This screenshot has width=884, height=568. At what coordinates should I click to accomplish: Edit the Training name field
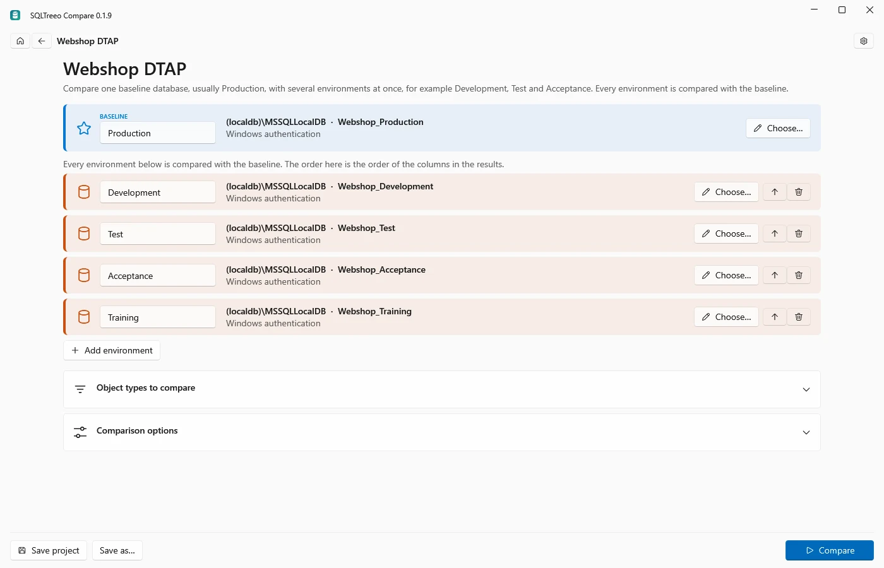[158, 317]
